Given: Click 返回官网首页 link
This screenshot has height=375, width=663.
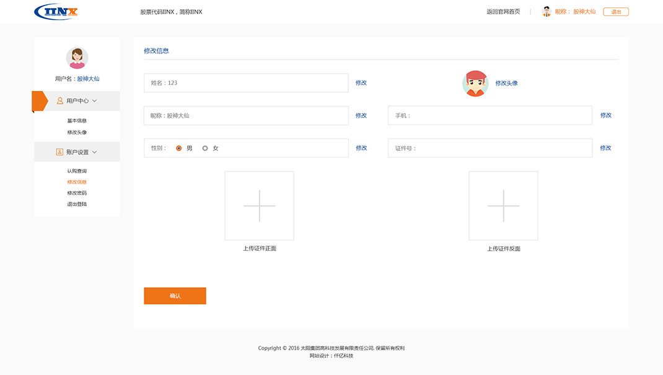Looking at the screenshot, I should 503,12.
